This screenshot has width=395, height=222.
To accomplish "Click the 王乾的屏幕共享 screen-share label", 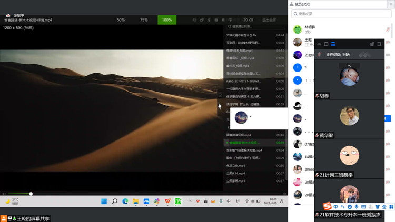I will (x=33, y=219).
